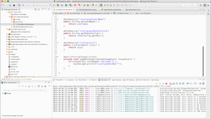Open the Boot Dashboard green toolbar icon
Image resolution: width=211 pixels, height=119 pixels.
click(x=58, y=5)
